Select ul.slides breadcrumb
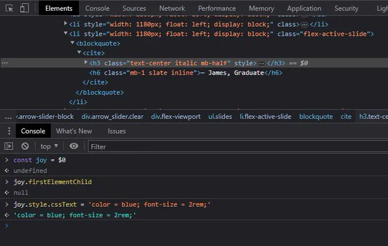Image resolution: width=388 pixels, height=246 pixels. coord(220,117)
